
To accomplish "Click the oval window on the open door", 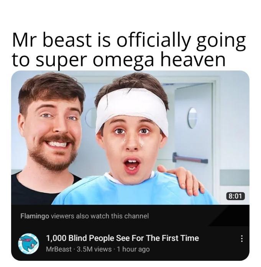I will 192,118.
